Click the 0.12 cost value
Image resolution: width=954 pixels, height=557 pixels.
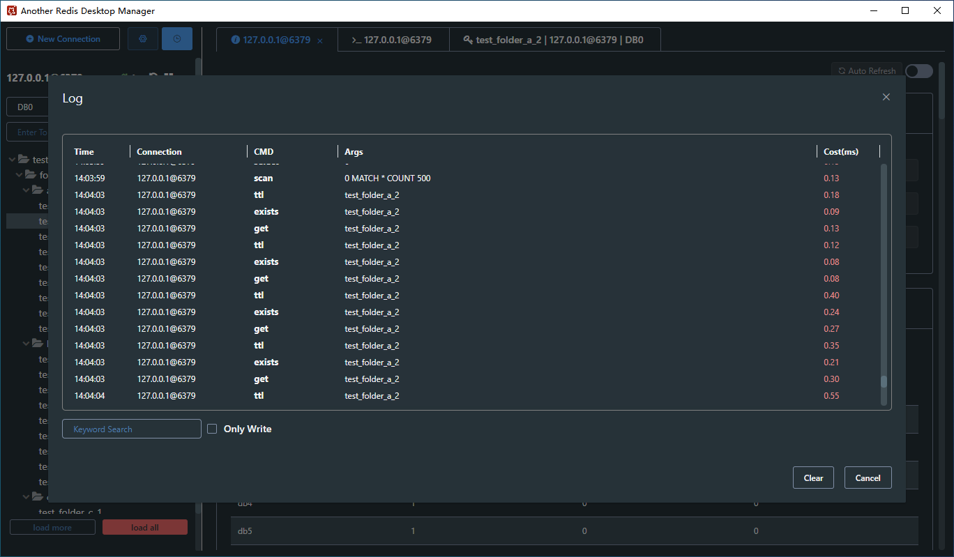point(831,245)
